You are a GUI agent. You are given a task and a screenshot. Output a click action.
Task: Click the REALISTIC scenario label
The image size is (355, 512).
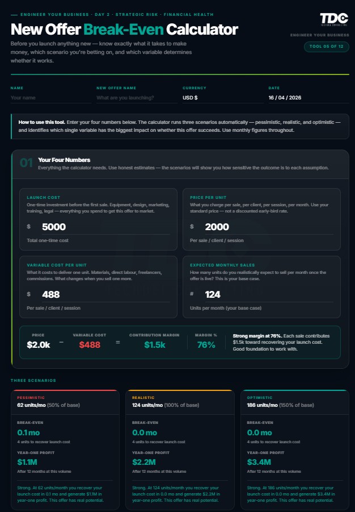[x=143, y=398]
